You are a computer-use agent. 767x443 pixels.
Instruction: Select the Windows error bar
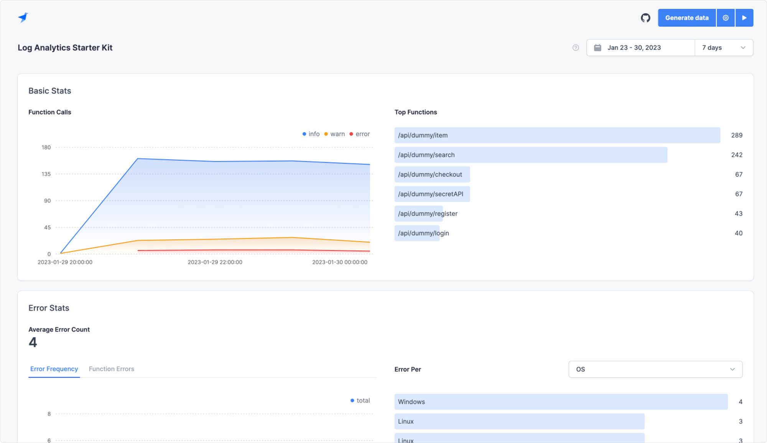tap(561, 402)
